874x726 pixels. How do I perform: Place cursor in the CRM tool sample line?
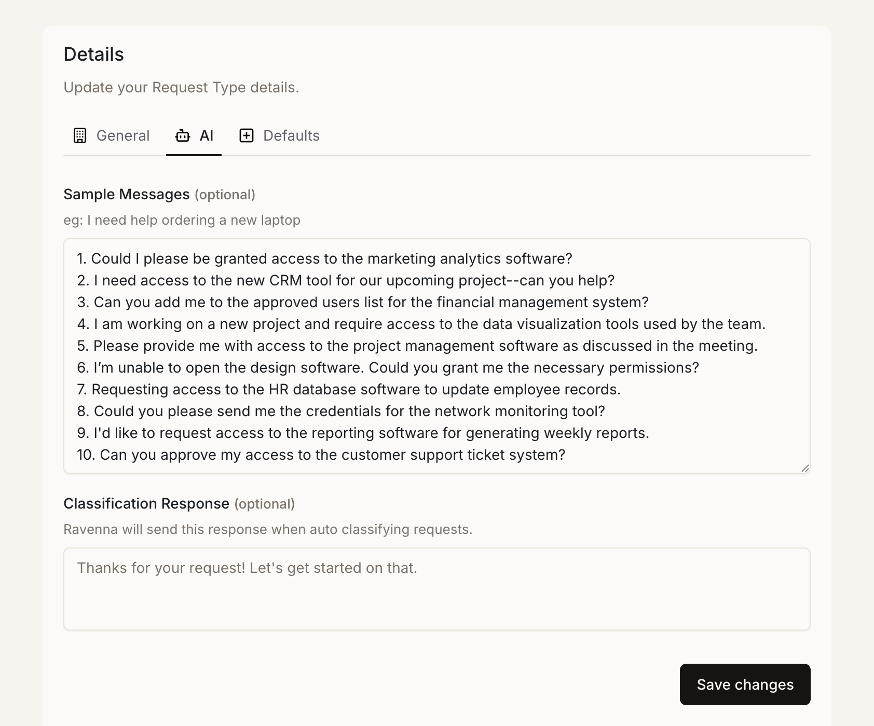(x=346, y=280)
